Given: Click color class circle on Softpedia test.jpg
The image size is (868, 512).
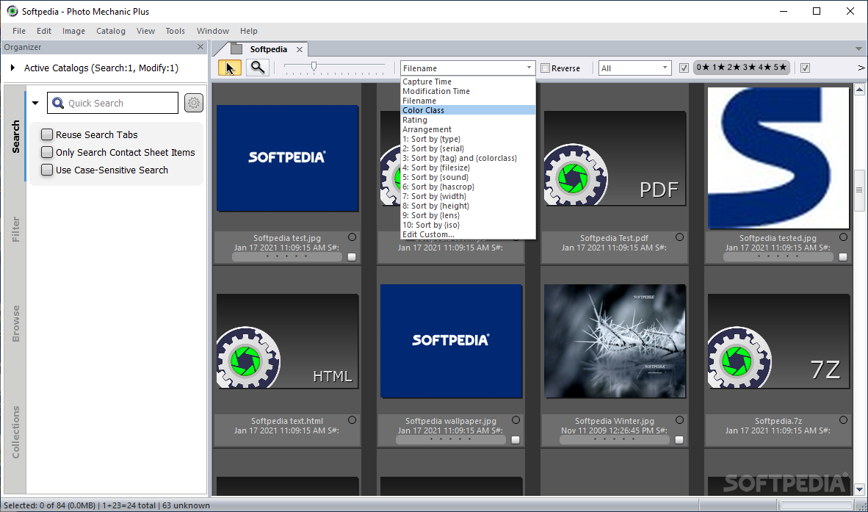Looking at the screenshot, I should pyautogui.click(x=352, y=237).
